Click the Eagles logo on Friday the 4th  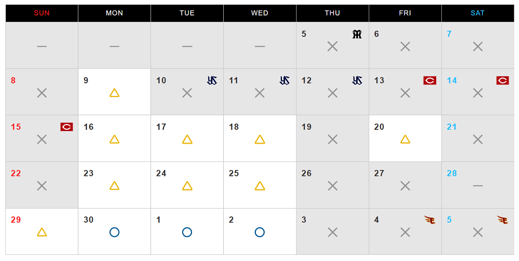(x=430, y=220)
